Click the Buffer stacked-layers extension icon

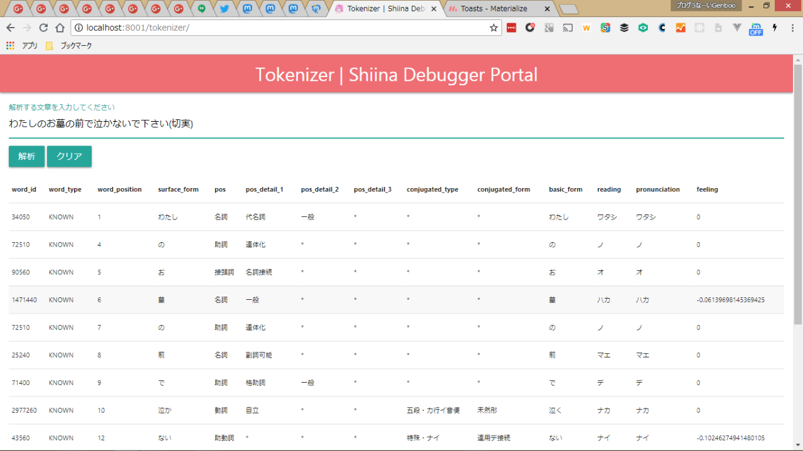[x=624, y=28]
